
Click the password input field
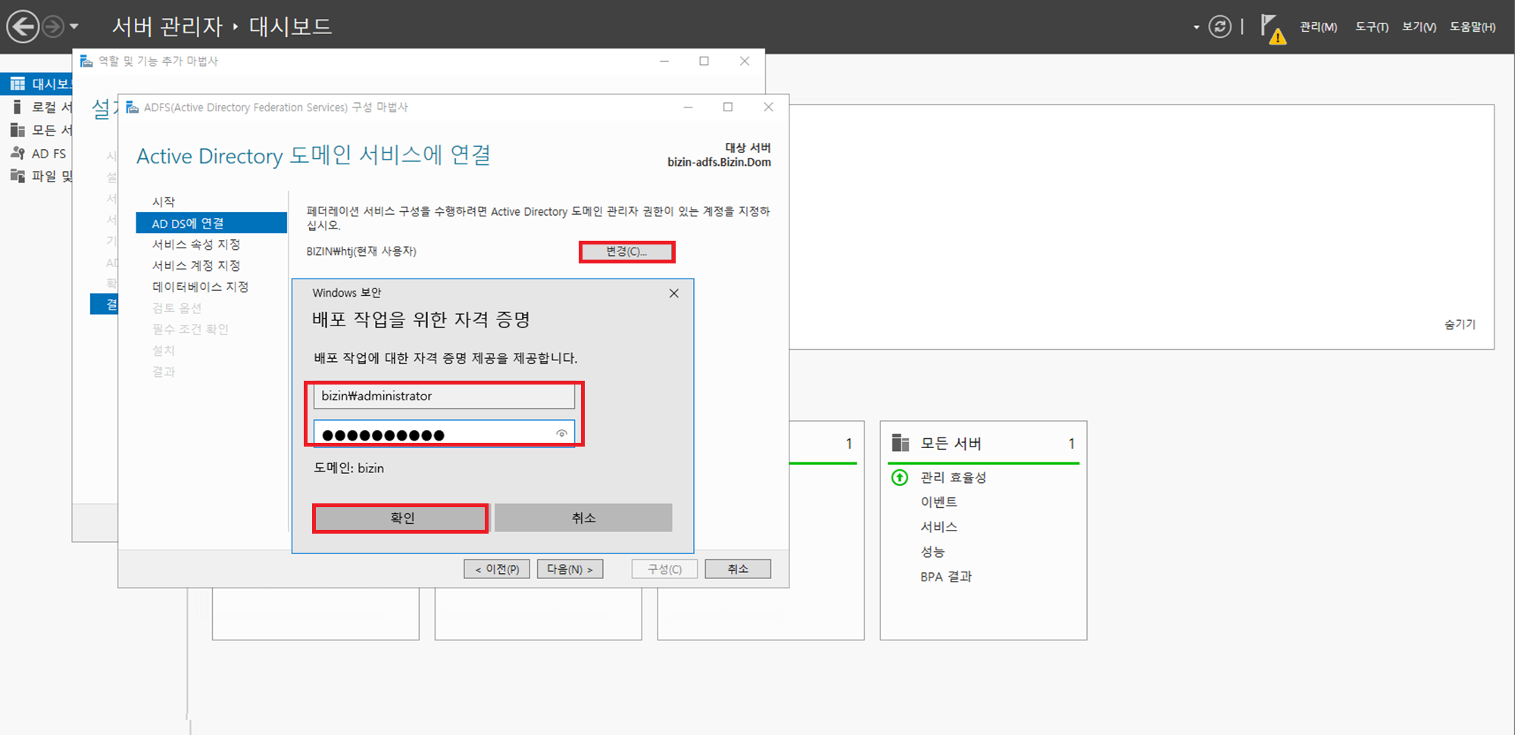coord(444,434)
